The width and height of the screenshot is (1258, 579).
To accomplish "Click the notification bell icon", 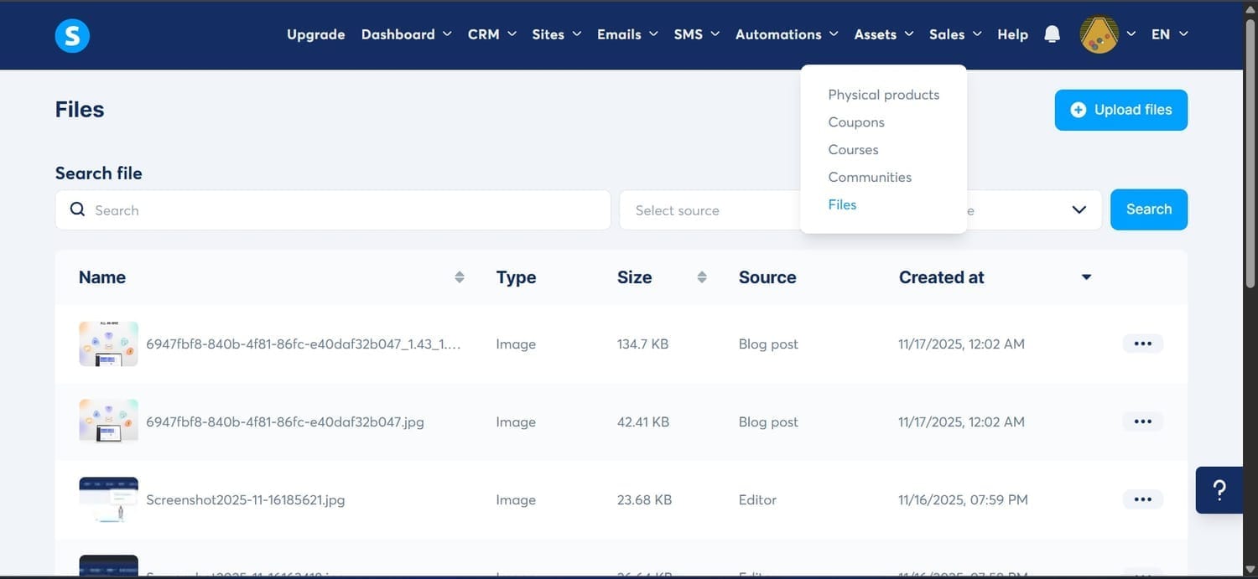I will [1052, 34].
